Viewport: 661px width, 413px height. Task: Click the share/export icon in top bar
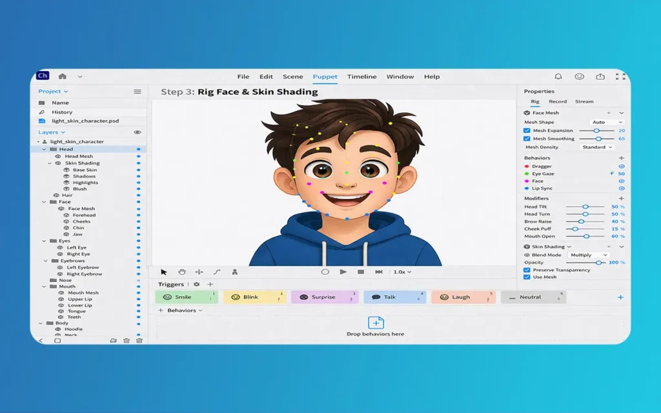coord(600,77)
